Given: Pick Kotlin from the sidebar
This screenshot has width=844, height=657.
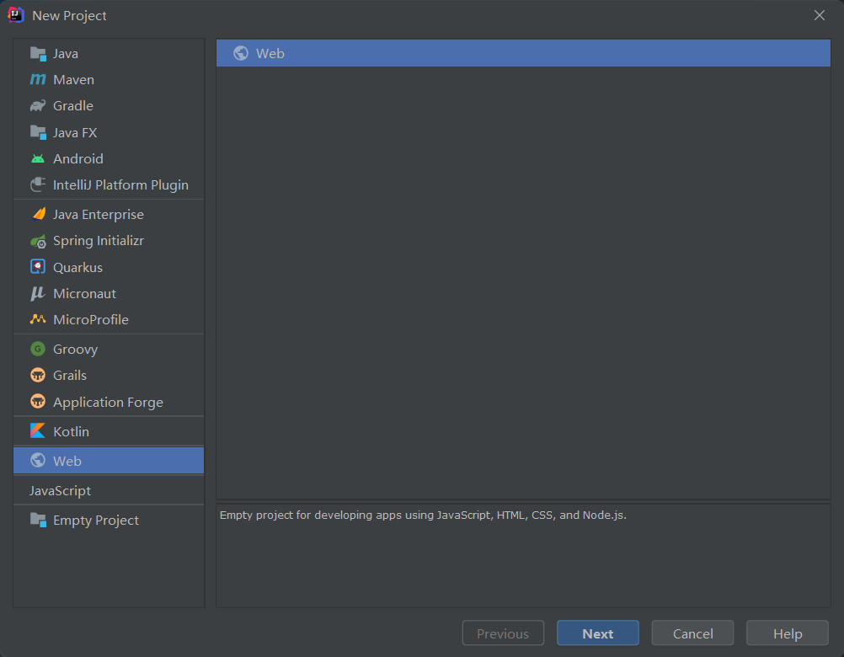Looking at the screenshot, I should (109, 431).
